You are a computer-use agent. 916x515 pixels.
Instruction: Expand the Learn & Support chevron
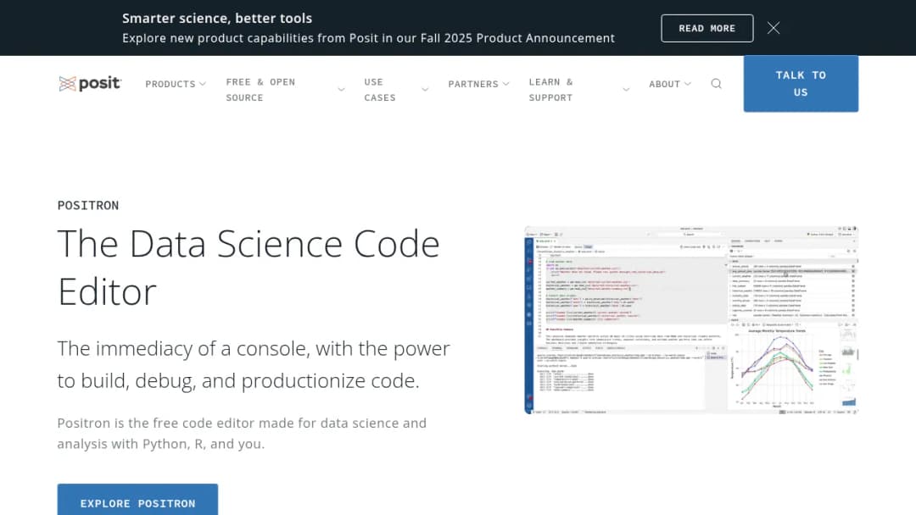coord(626,90)
